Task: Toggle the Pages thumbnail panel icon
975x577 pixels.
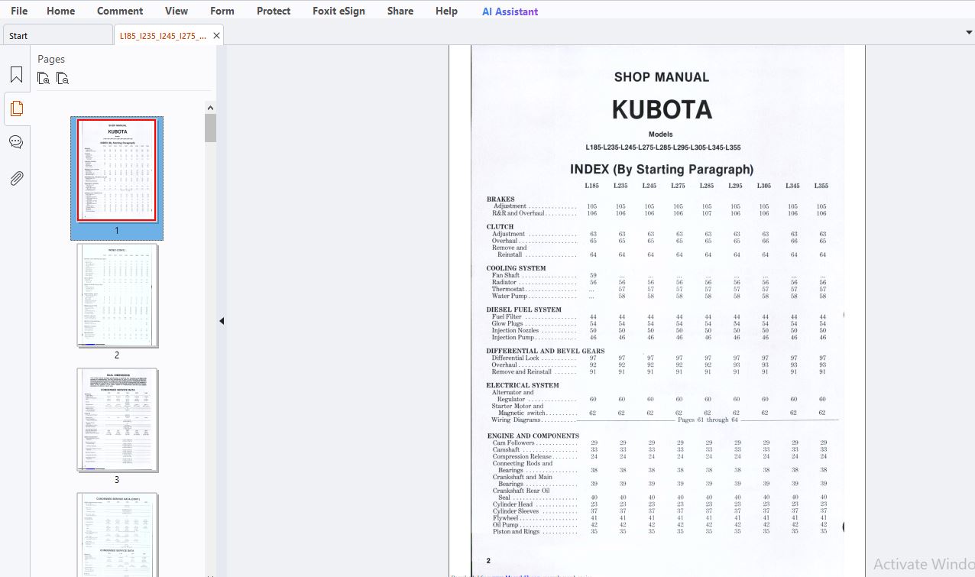Action: click(16, 109)
